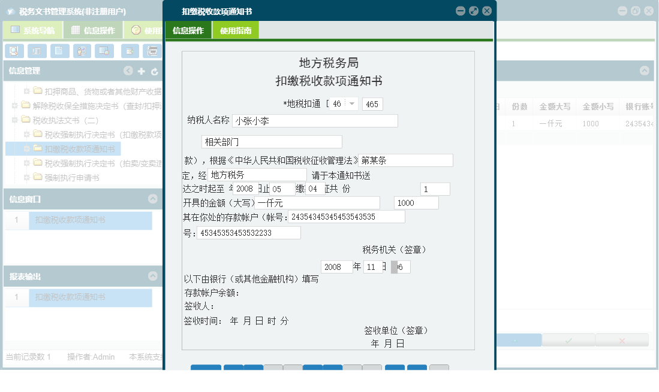Click the 相关部门 input field
This screenshot has width=659, height=392.
[x=272, y=142]
